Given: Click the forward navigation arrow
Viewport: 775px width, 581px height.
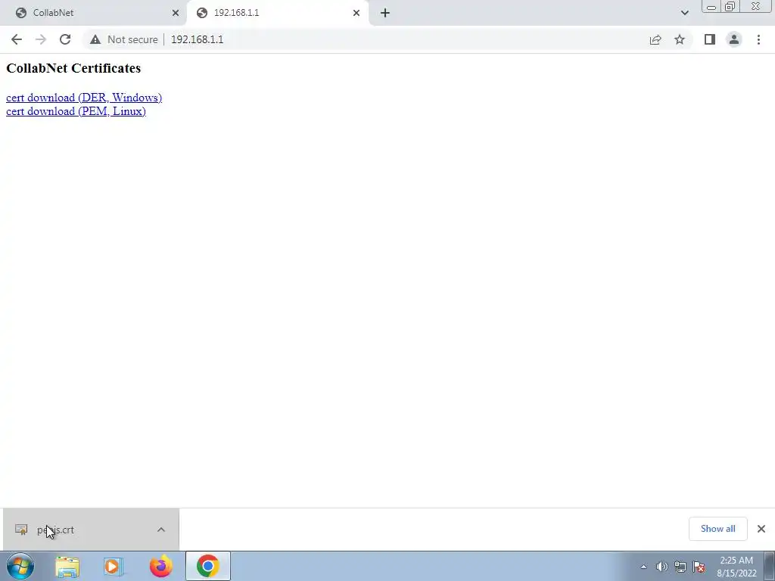Looking at the screenshot, I should coord(41,39).
